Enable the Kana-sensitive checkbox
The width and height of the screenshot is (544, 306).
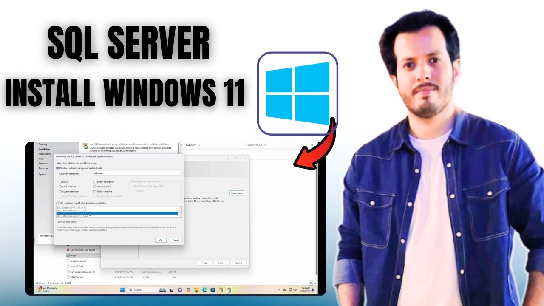point(95,187)
